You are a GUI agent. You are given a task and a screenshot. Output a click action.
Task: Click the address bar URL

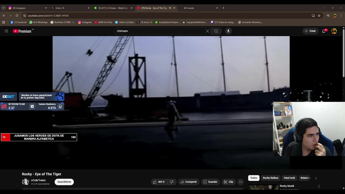coord(48,16)
